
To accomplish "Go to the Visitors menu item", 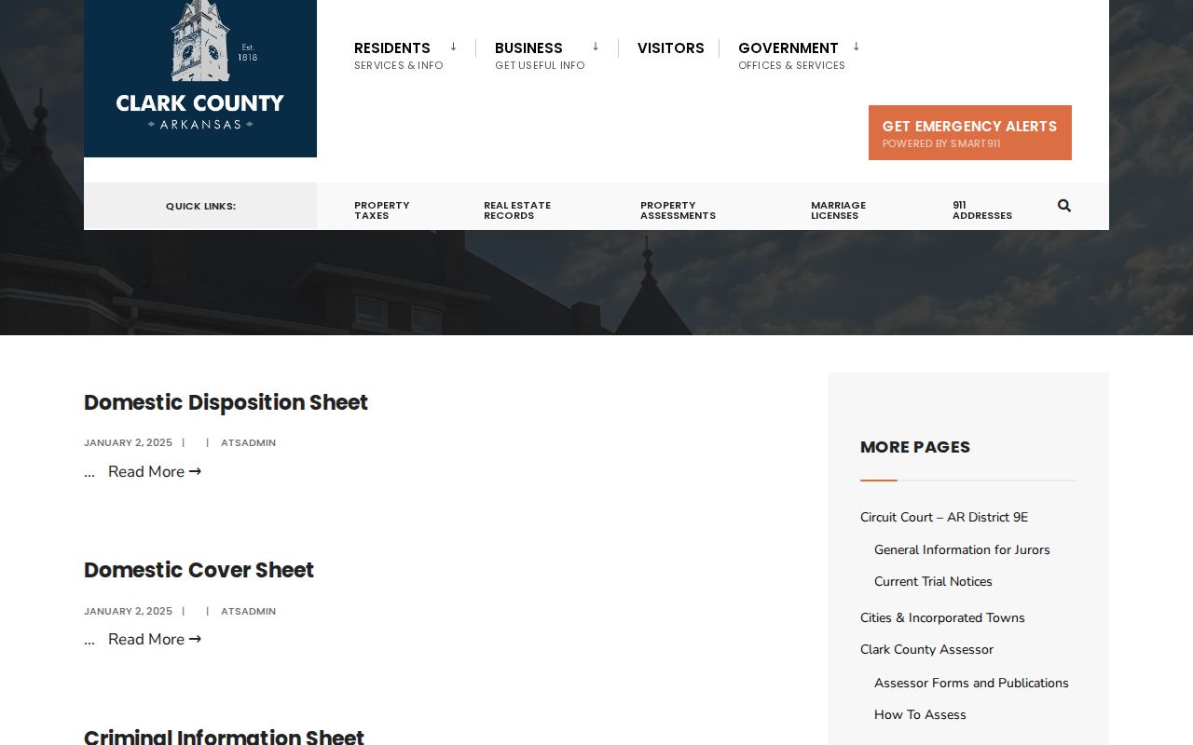I will tap(671, 48).
